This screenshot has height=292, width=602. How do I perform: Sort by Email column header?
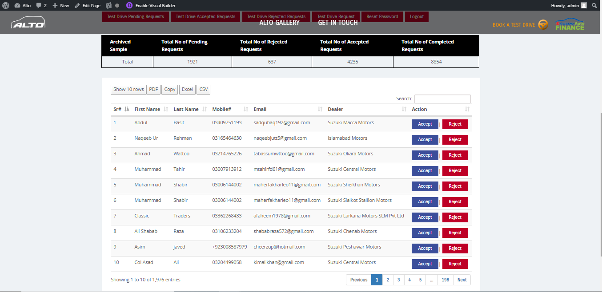click(288, 109)
